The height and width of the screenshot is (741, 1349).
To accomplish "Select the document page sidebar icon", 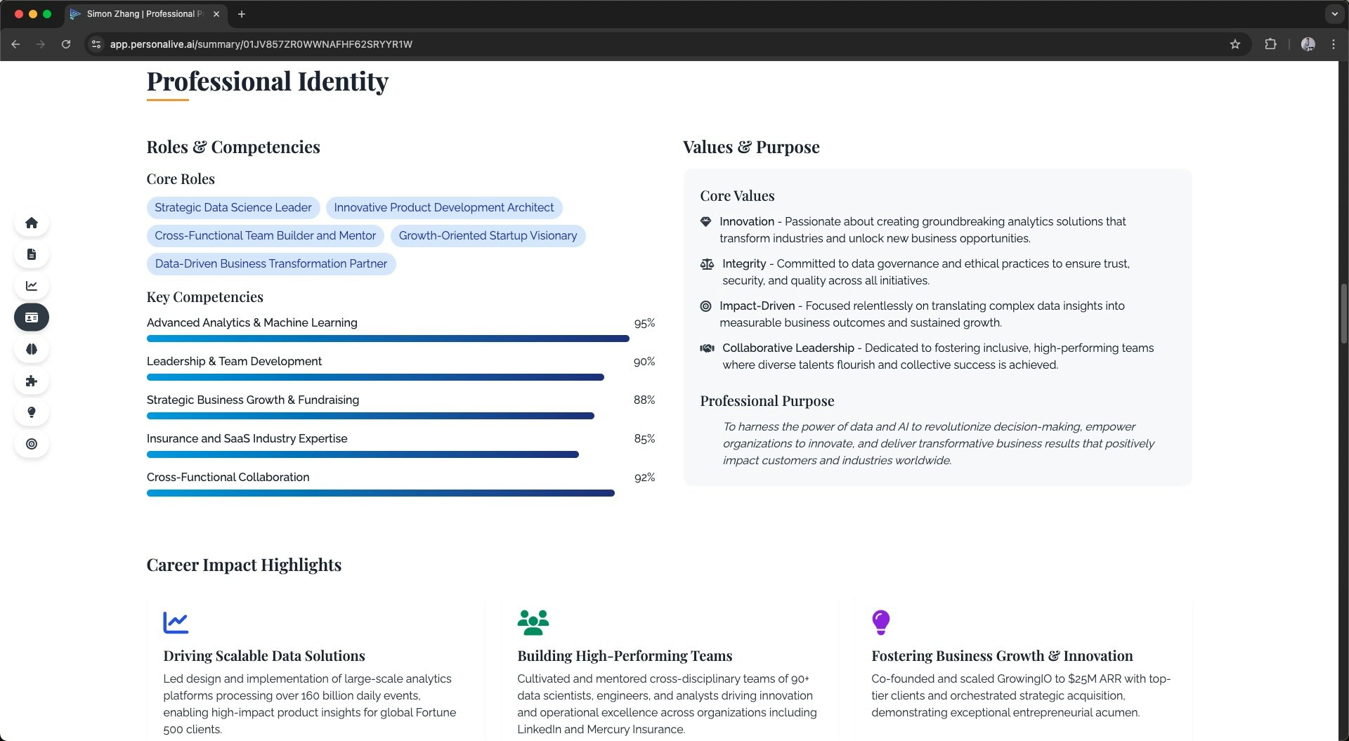I will pyautogui.click(x=32, y=254).
